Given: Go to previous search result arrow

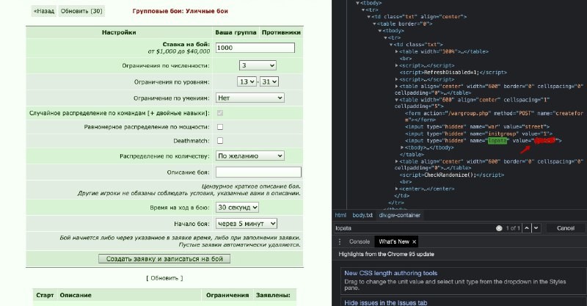Looking at the screenshot, I should [x=527, y=228].
